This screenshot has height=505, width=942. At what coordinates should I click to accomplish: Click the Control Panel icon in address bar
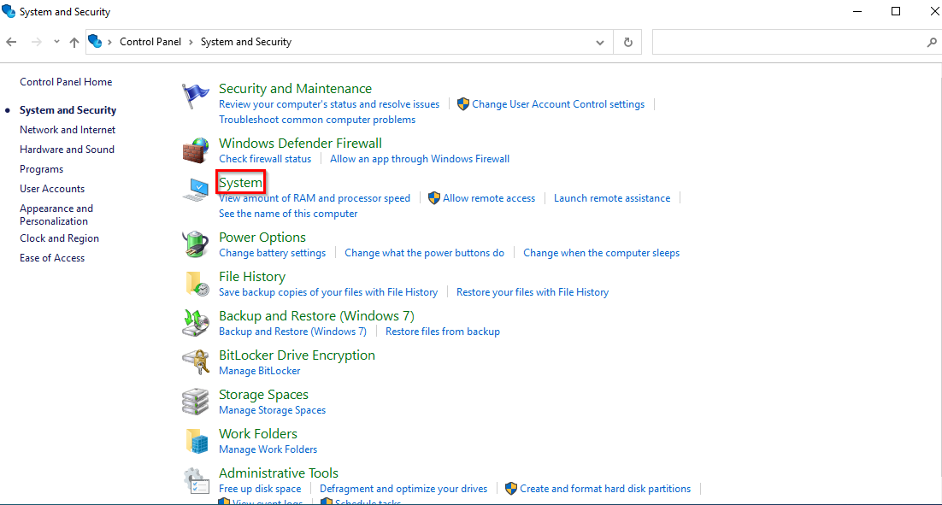point(95,41)
